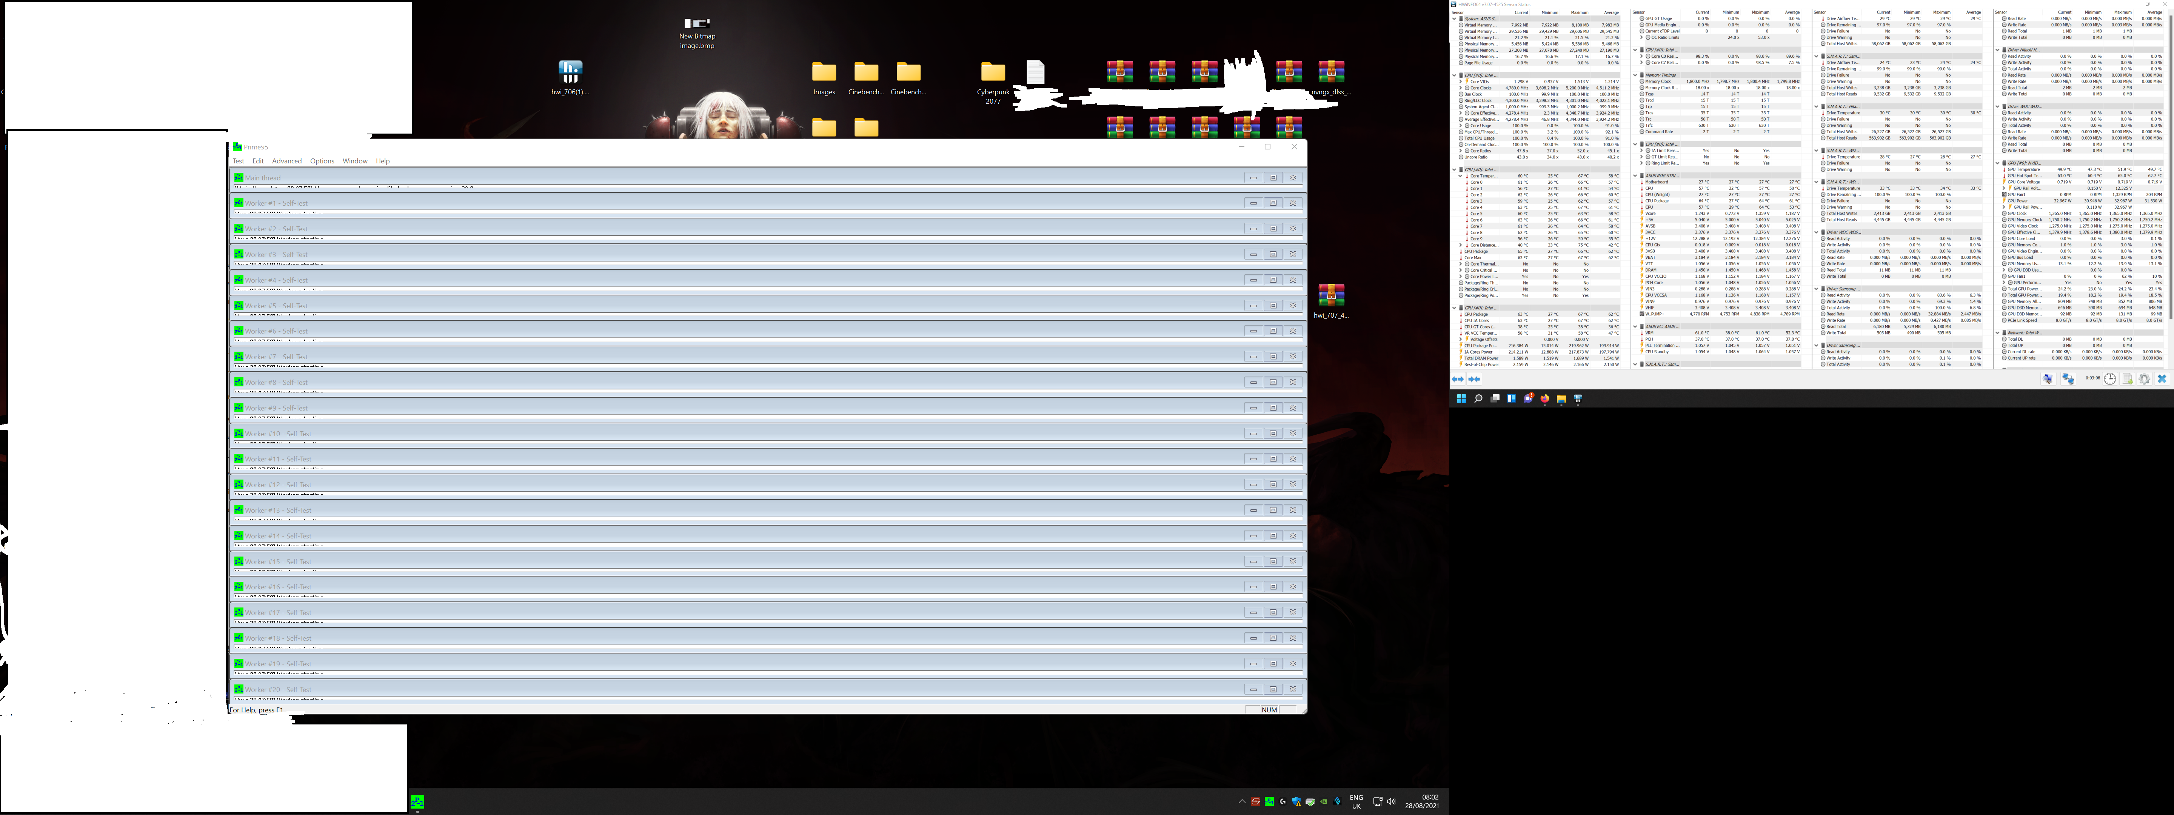Collapse Network: Intel sensor group
This screenshot has height=815, width=2174.
click(1998, 332)
